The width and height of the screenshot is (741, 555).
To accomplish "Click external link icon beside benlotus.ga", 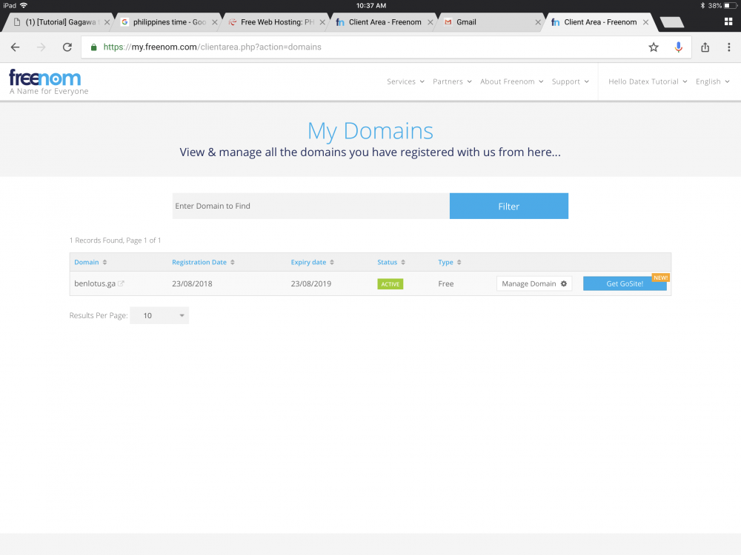I will 122,283.
